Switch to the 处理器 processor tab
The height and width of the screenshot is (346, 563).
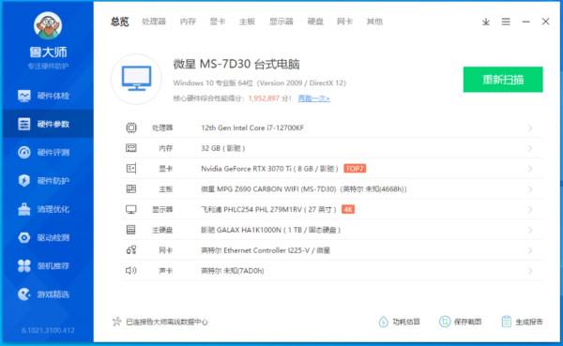coord(154,22)
